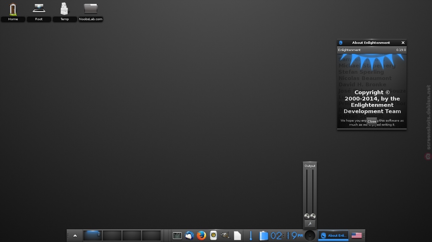Click the battery indicator gadget
The width and height of the screenshot is (432, 242).
coord(263,235)
